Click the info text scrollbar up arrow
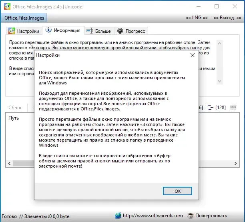 coord(219,43)
